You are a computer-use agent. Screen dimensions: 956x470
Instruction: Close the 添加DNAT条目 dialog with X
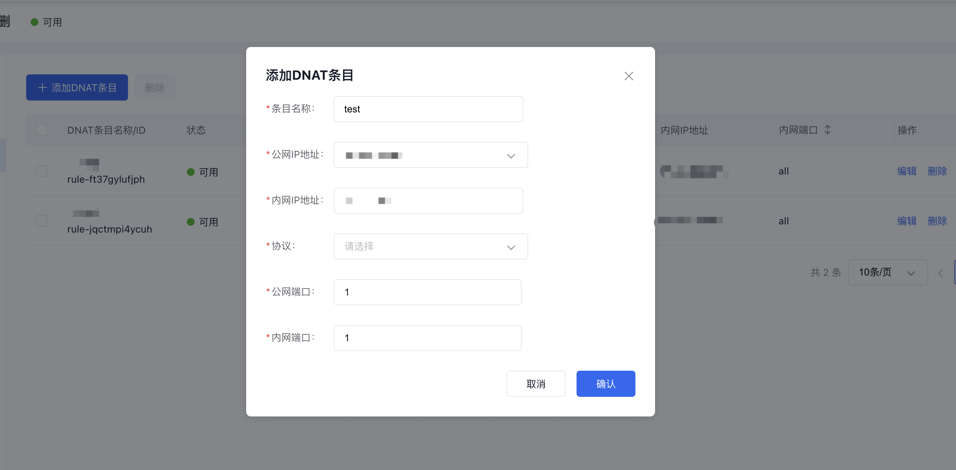(628, 76)
